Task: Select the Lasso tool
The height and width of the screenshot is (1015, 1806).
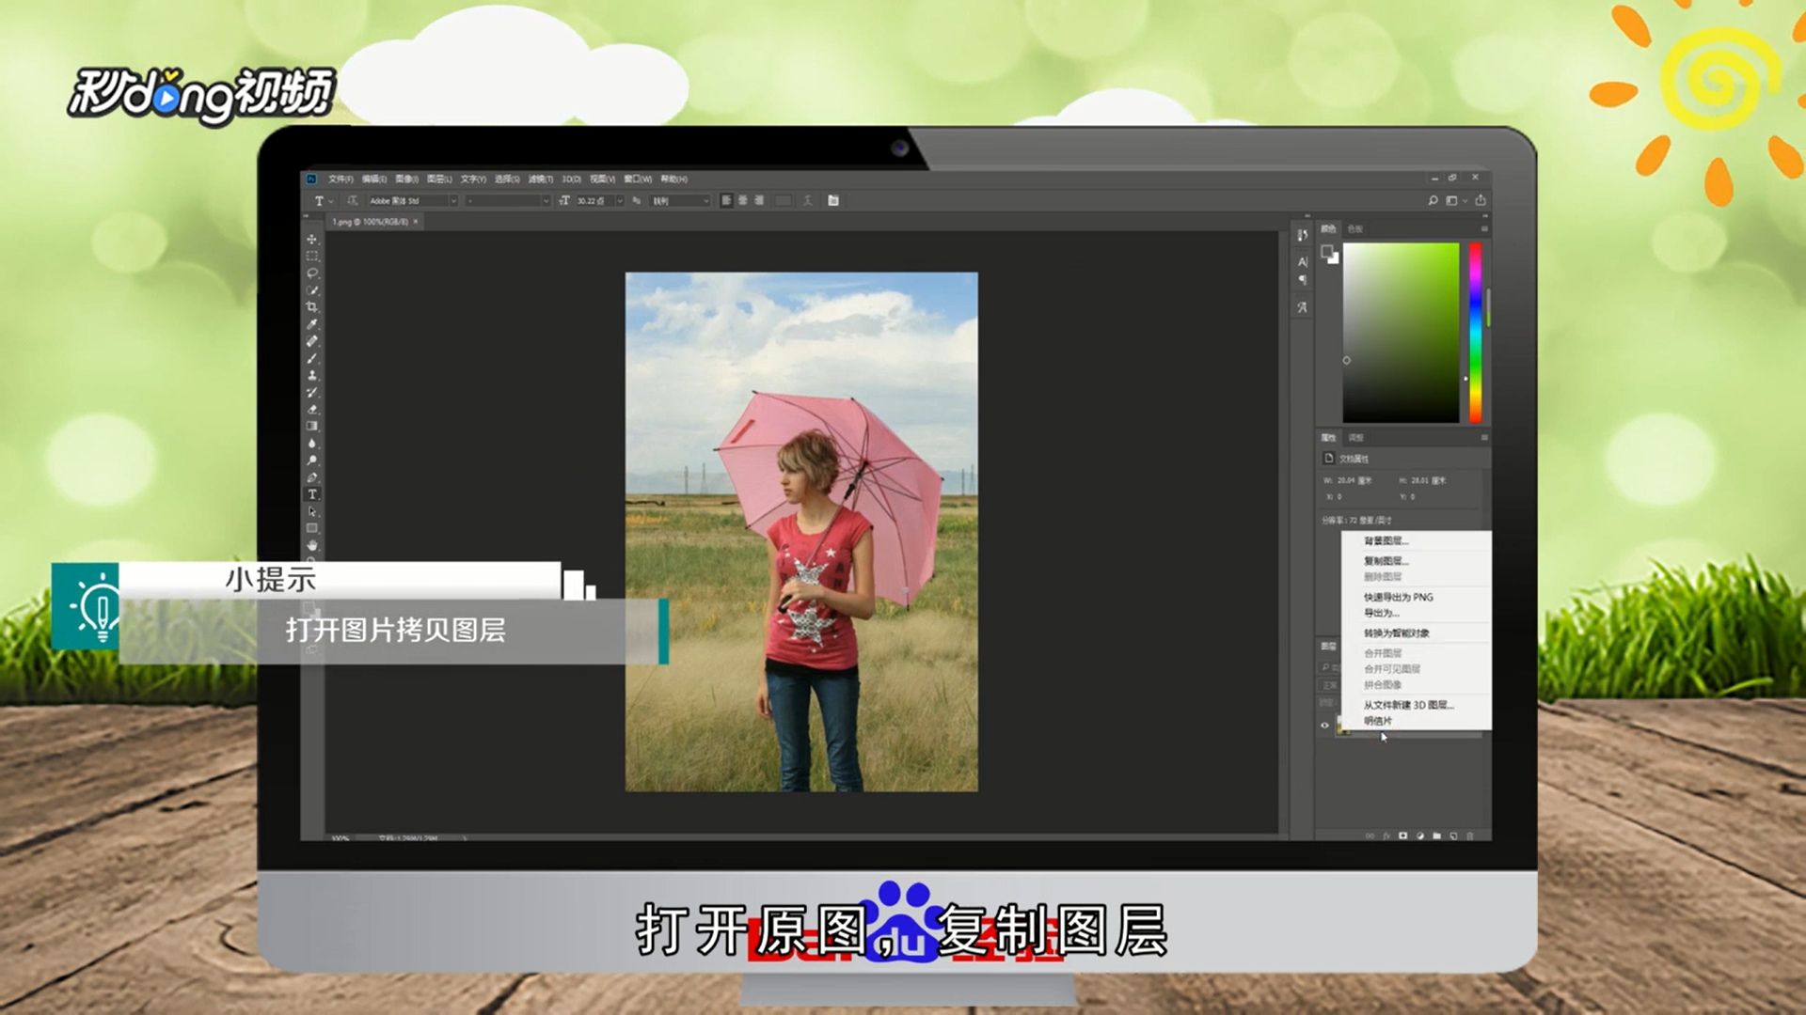Action: pyautogui.click(x=312, y=273)
